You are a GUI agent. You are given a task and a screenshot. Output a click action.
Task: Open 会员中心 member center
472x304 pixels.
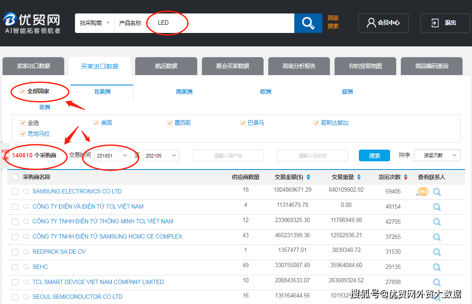pyautogui.click(x=383, y=23)
